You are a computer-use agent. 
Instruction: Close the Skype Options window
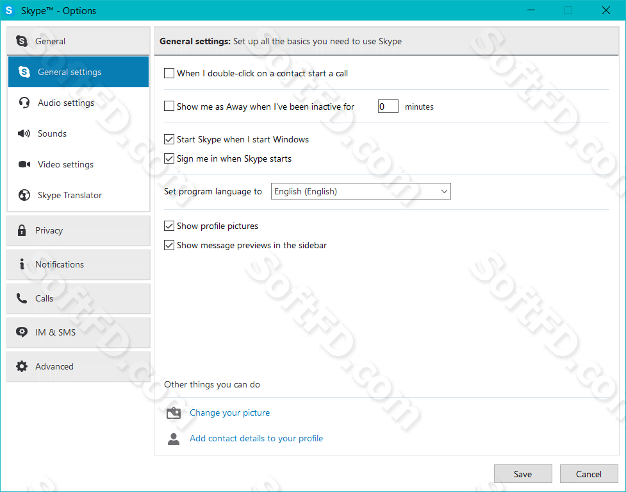606,10
